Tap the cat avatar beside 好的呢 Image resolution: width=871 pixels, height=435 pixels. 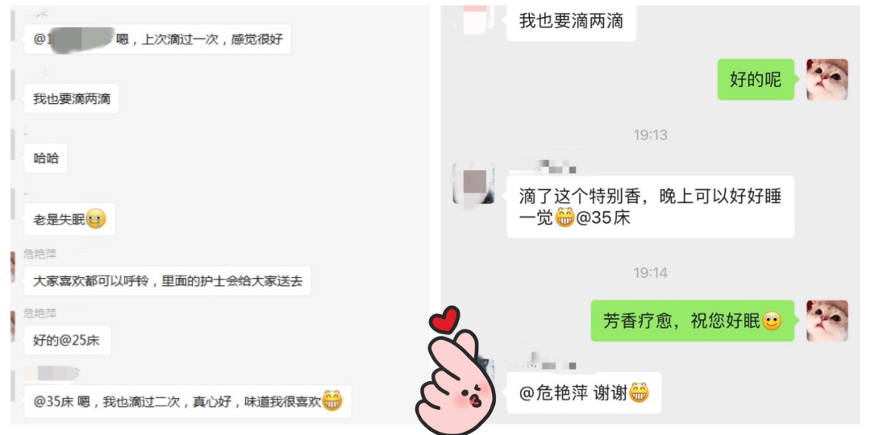[827, 79]
